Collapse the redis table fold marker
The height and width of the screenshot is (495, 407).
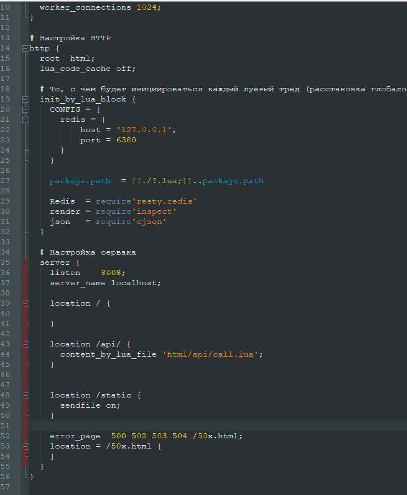pos(25,120)
